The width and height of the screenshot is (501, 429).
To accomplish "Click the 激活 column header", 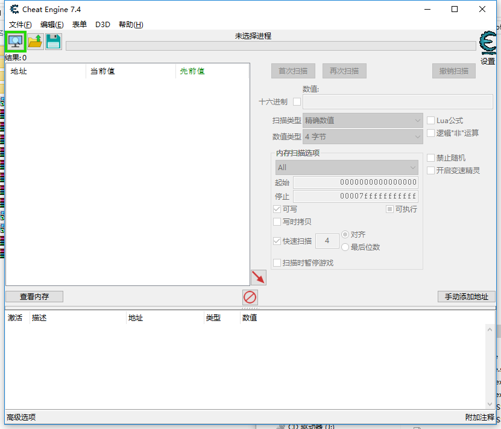I will click(x=17, y=318).
